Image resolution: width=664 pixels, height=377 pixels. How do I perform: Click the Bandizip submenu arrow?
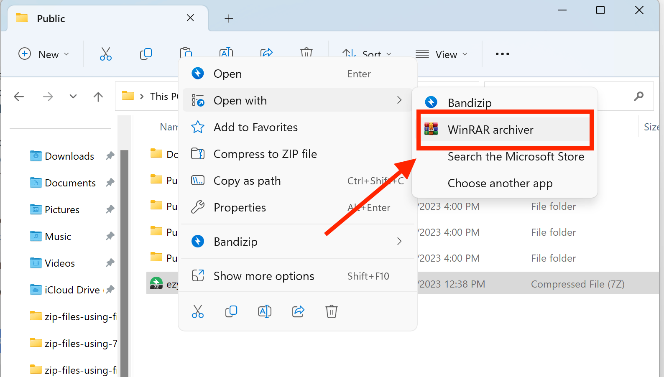click(399, 242)
